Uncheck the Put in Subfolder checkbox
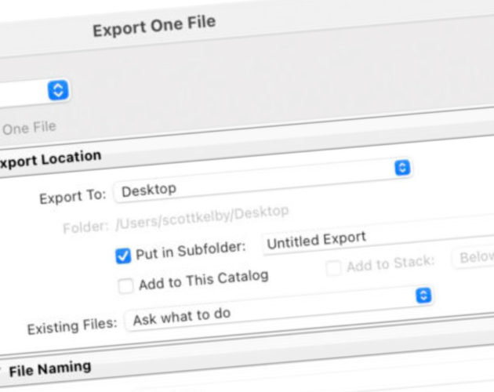Viewport: 494px width, 392px height. coord(122,255)
